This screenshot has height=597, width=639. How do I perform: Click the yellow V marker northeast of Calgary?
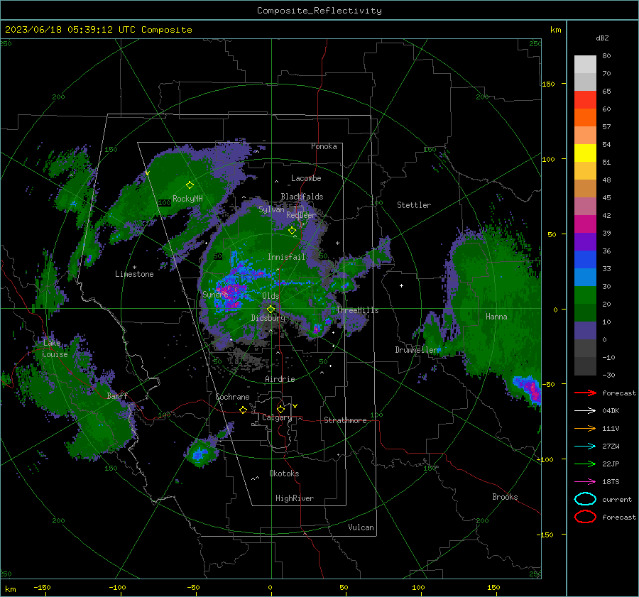[x=295, y=406]
